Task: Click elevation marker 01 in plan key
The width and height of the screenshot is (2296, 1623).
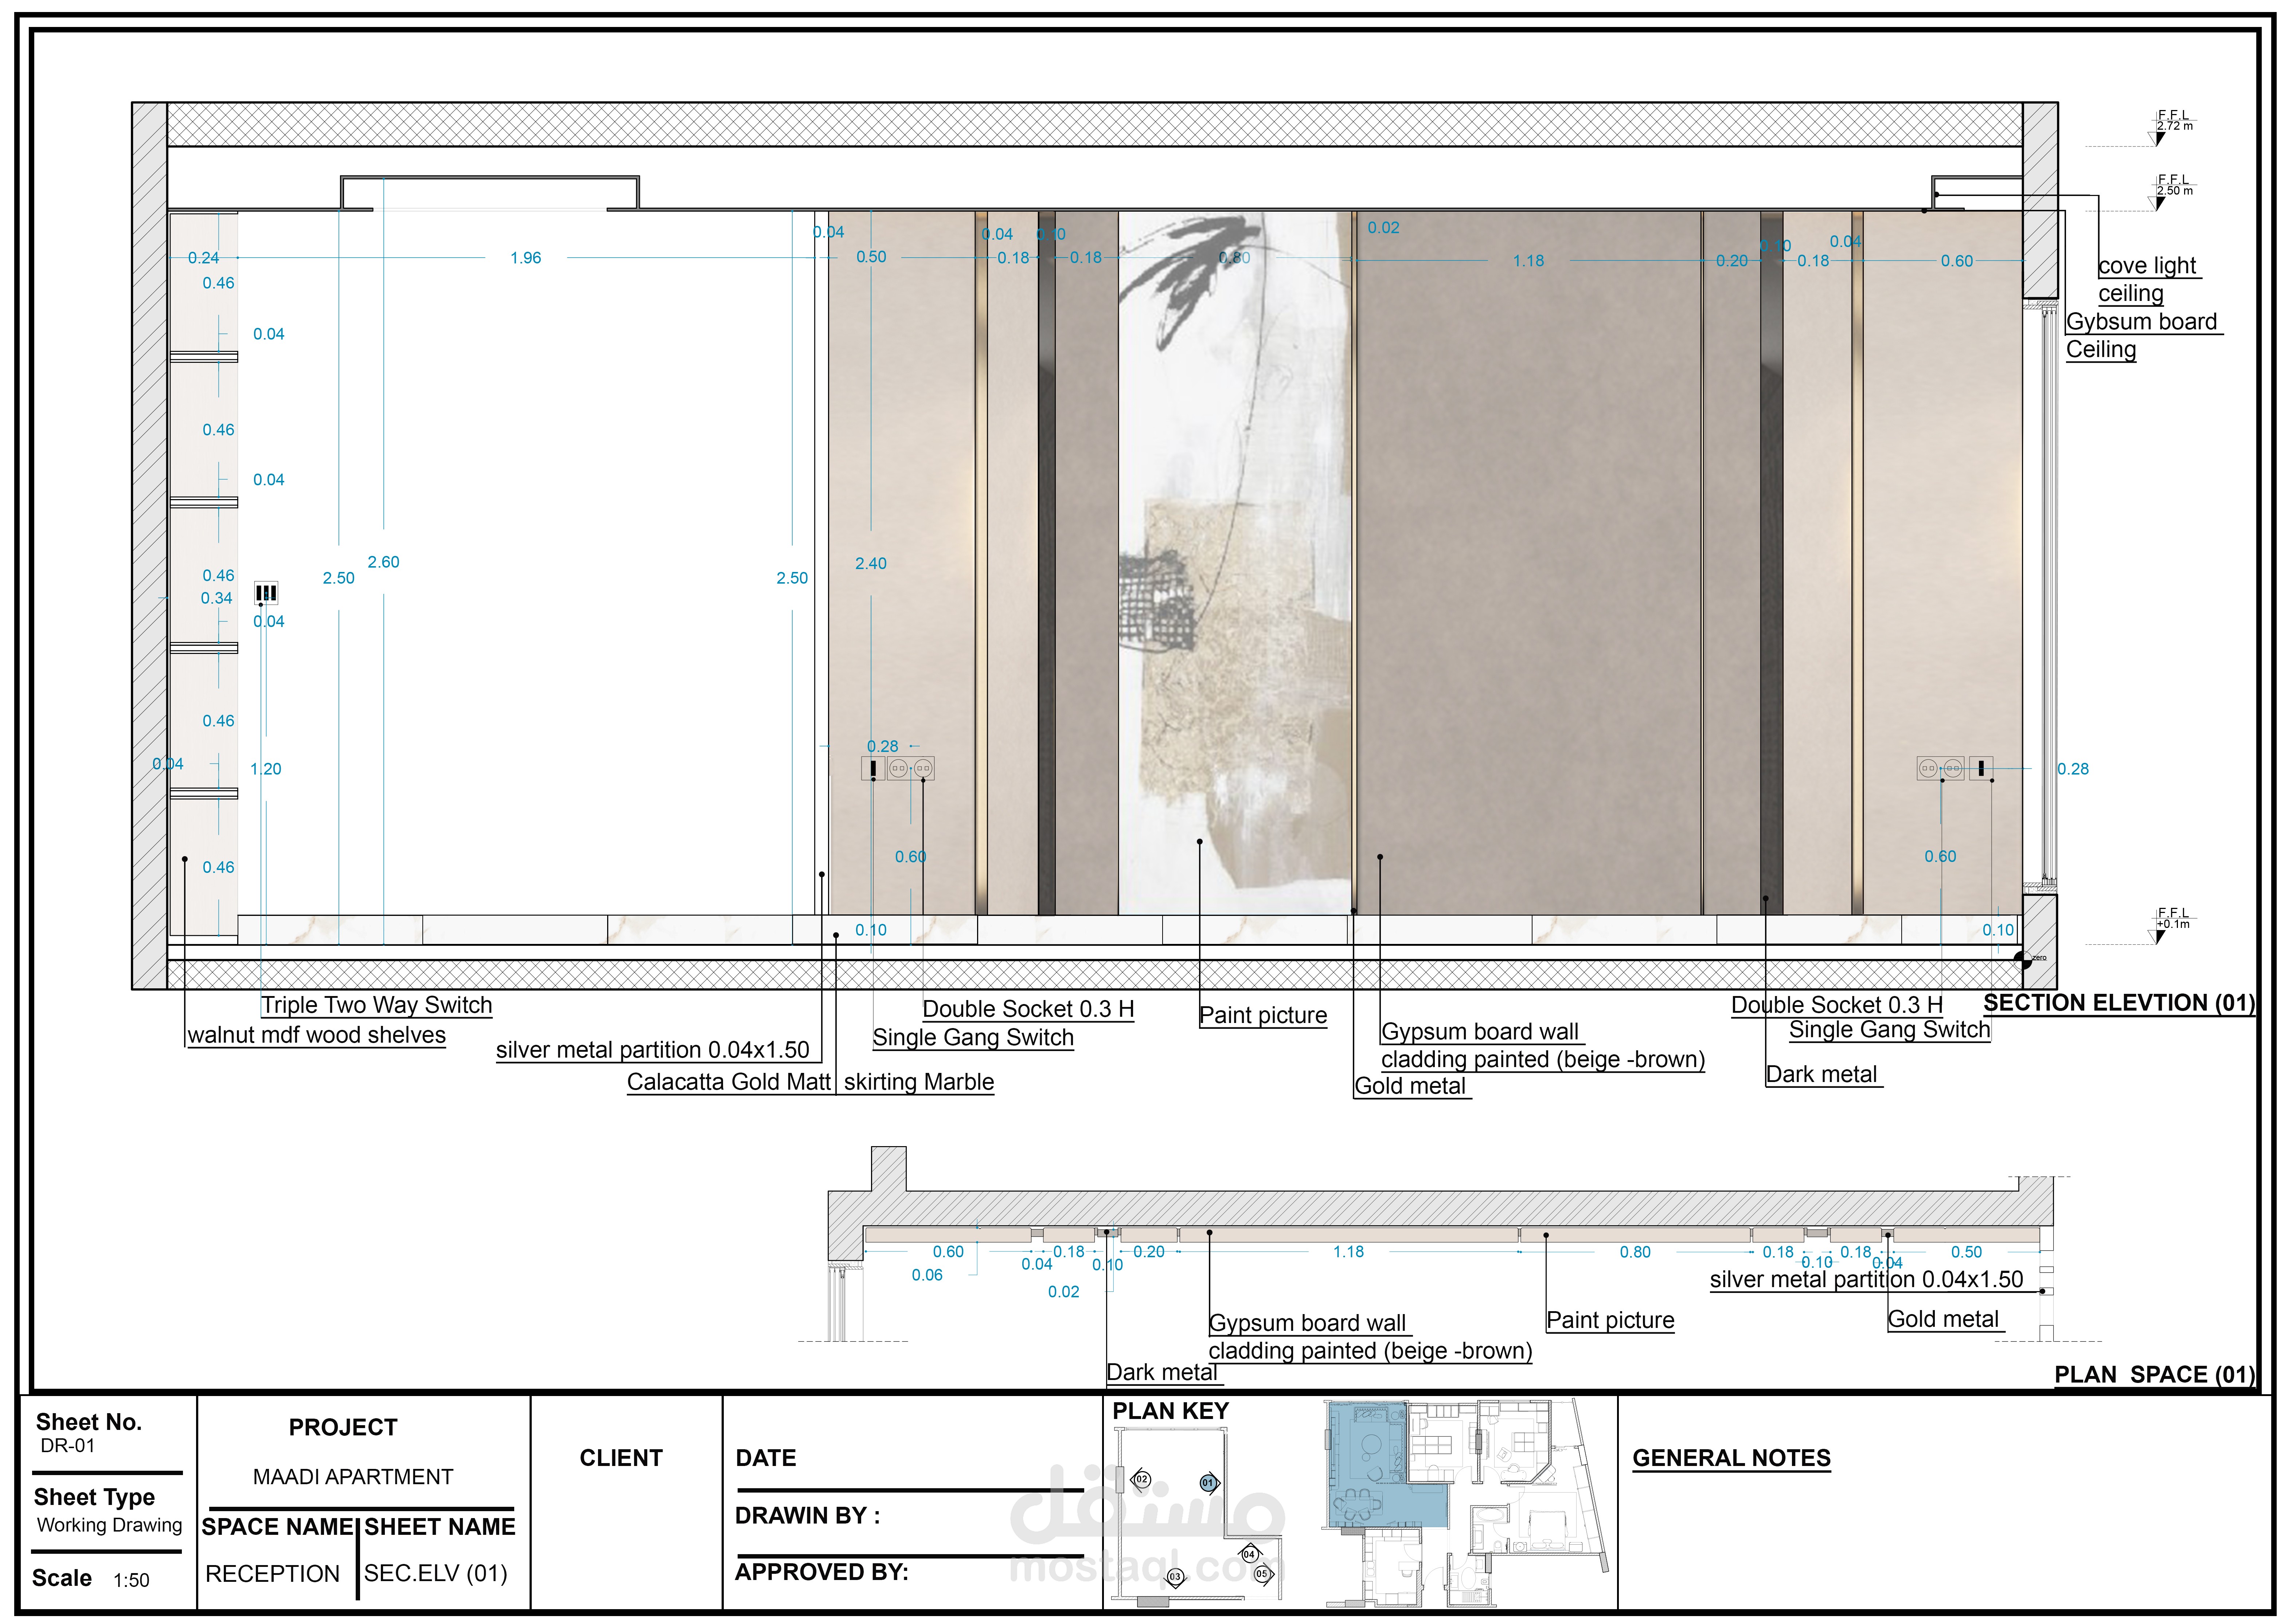Action: click(1208, 1483)
